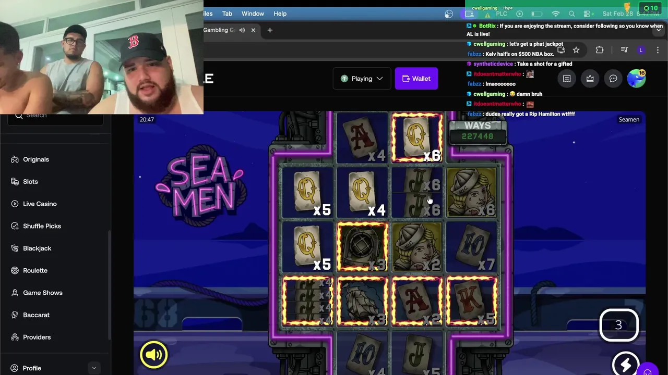Screen dimensions: 668x375
Task: Expand the tab search chevron
Action: coord(659,30)
